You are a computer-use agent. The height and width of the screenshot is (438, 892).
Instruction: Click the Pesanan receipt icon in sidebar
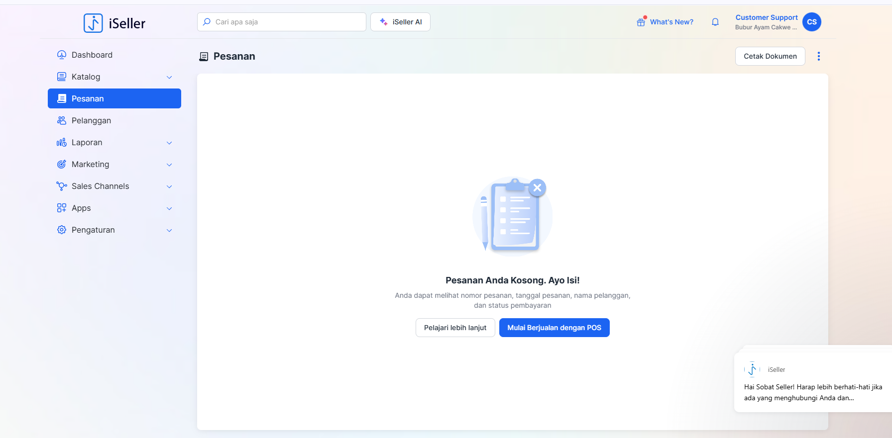[x=62, y=98]
